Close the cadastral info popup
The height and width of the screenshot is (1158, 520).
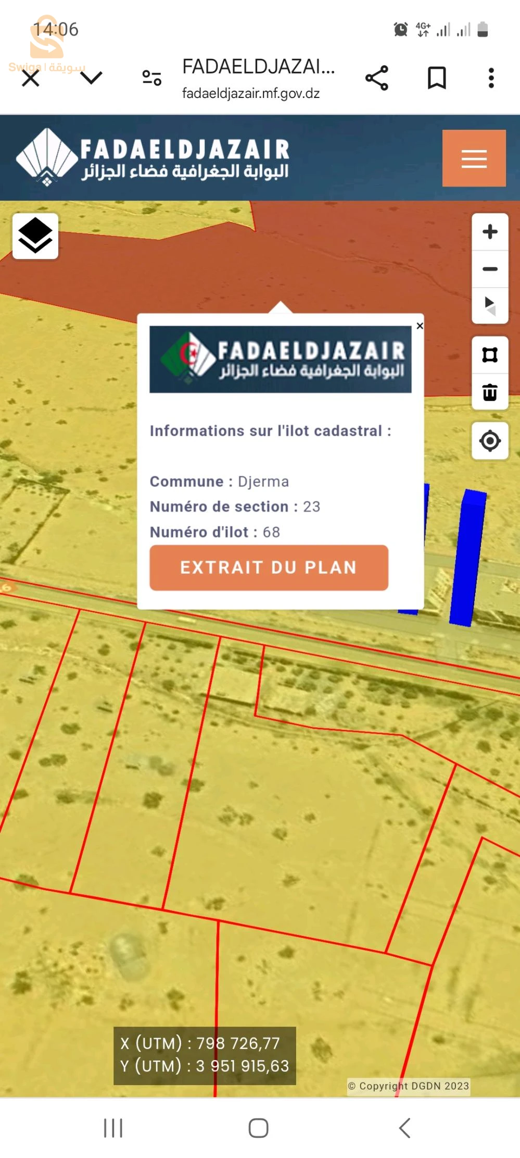coord(420,326)
